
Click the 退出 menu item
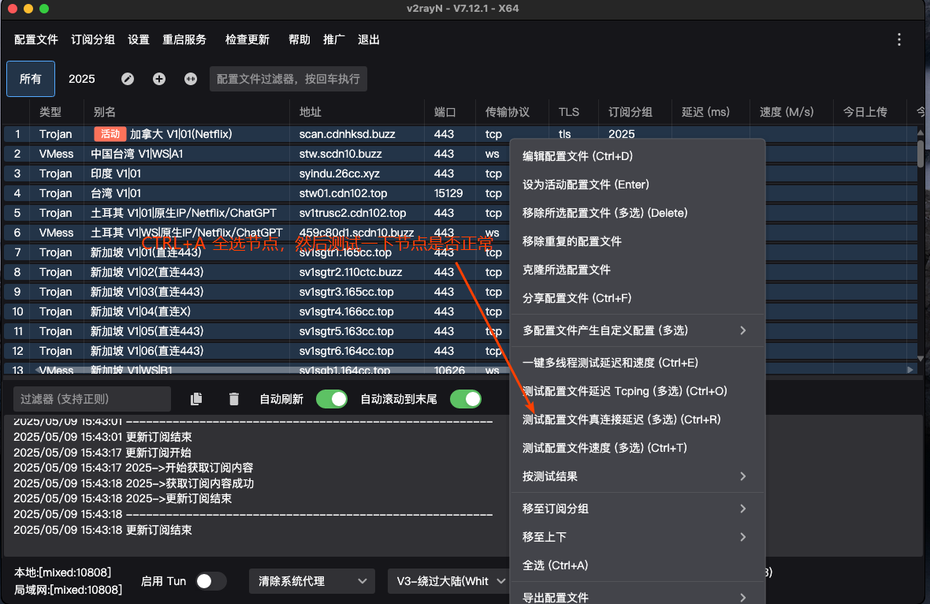(x=368, y=39)
